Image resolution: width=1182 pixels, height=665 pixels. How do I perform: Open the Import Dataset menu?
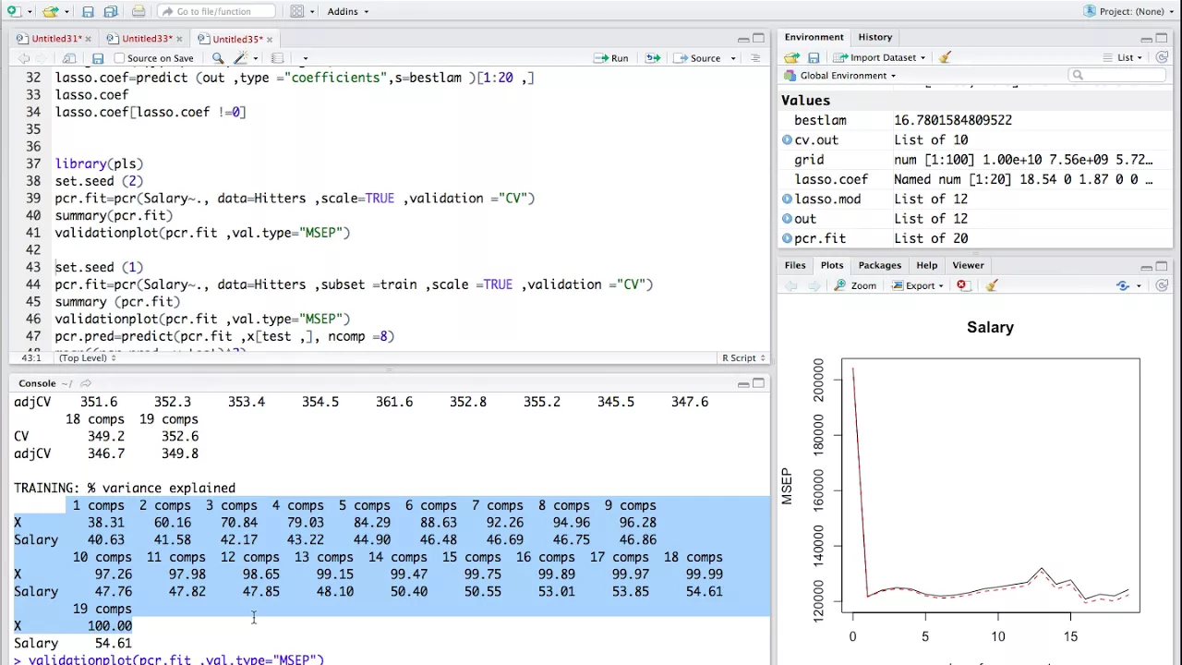click(x=880, y=57)
